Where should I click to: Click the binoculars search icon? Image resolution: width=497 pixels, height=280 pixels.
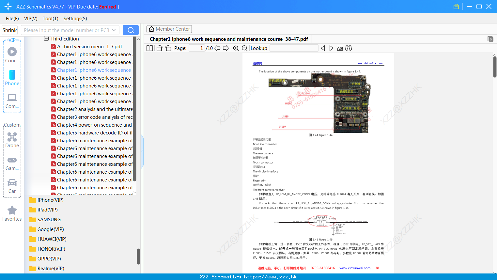pyautogui.click(x=349, y=48)
